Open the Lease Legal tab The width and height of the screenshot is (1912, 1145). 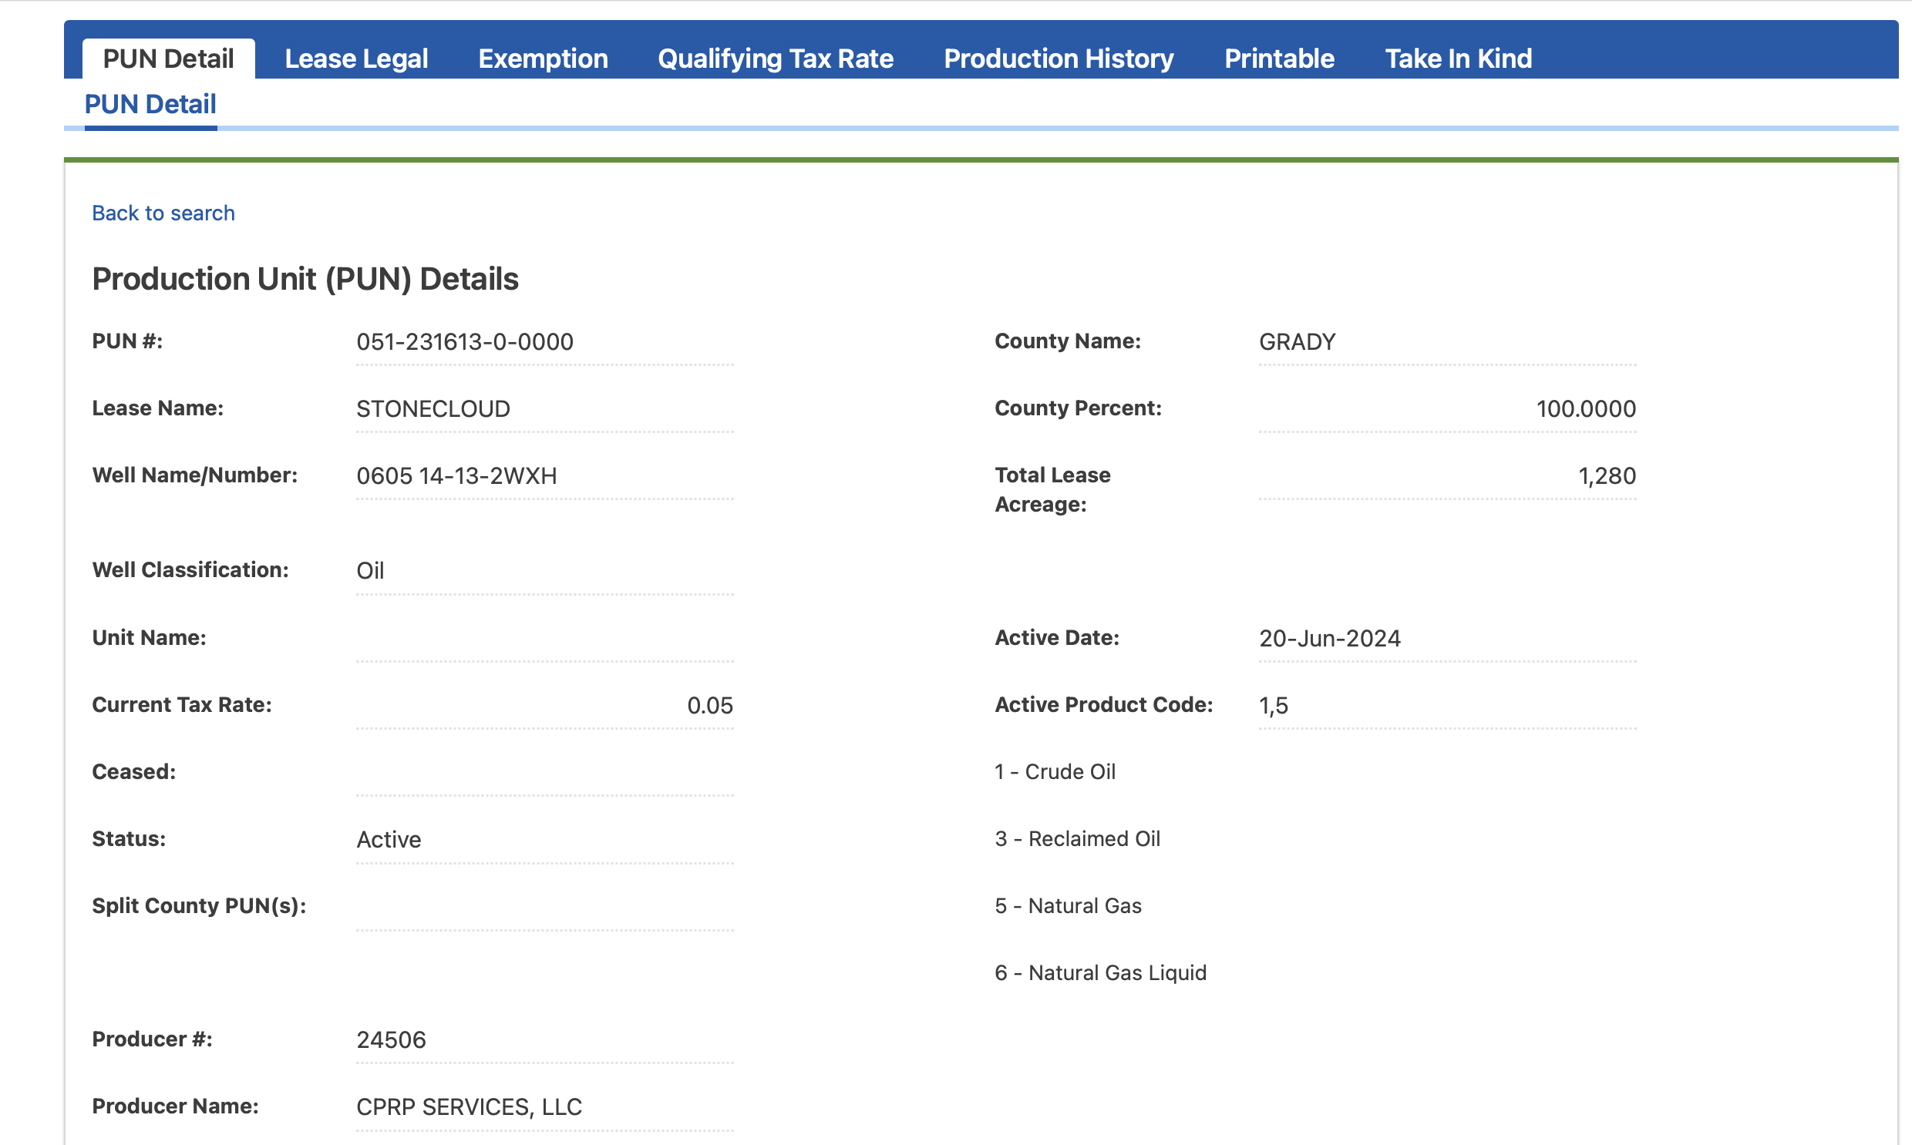[x=356, y=59]
